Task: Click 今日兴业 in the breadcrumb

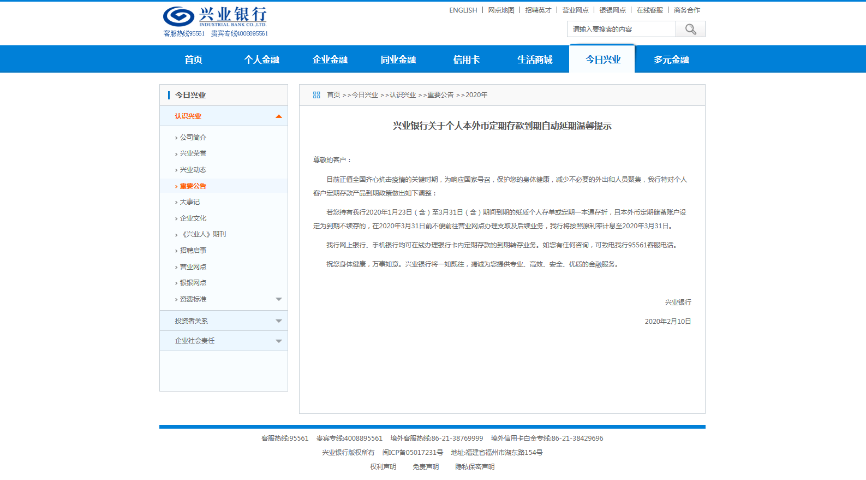Action: tap(365, 95)
